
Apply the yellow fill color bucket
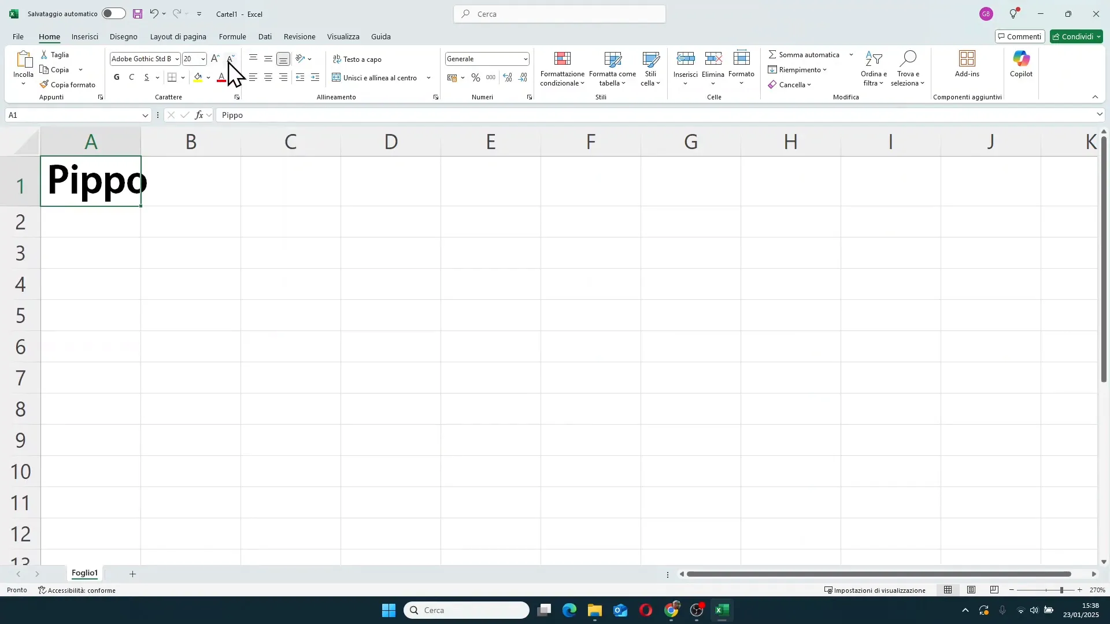pos(198,77)
